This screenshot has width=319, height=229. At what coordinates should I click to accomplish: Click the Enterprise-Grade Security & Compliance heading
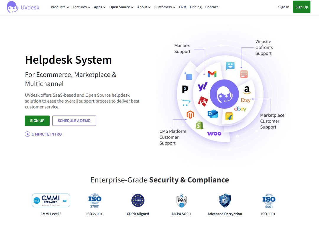[160, 180]
